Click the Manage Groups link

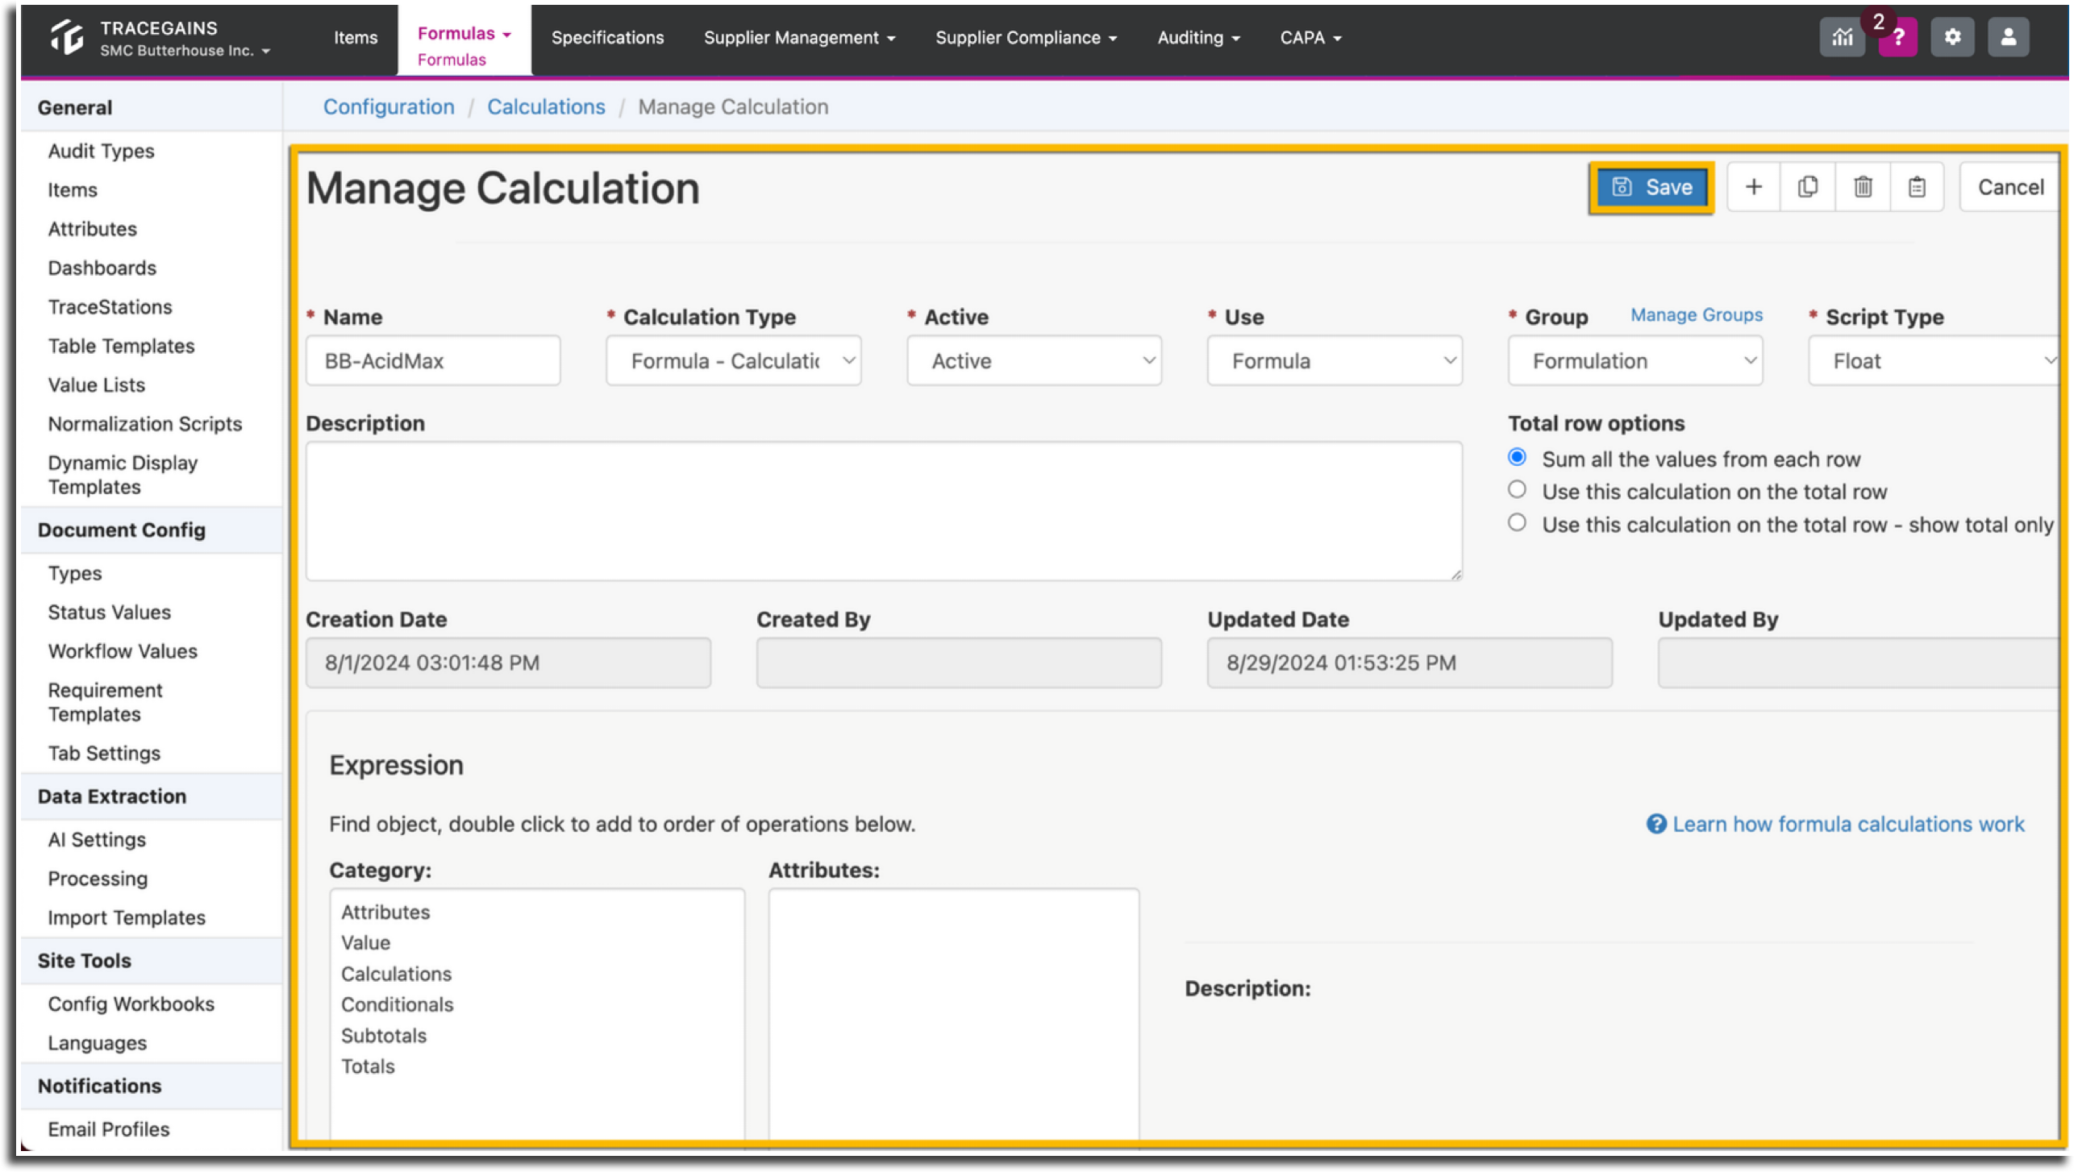coord(1696,315)
